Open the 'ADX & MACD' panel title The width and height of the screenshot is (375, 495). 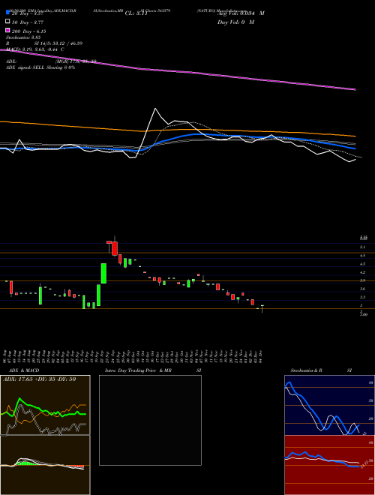pyautogui.click(x=24, y=370)
